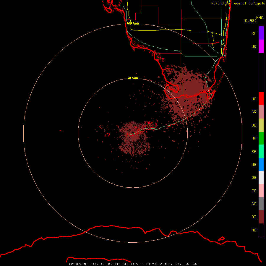Click the DS legend label

(x=254, y=178)
